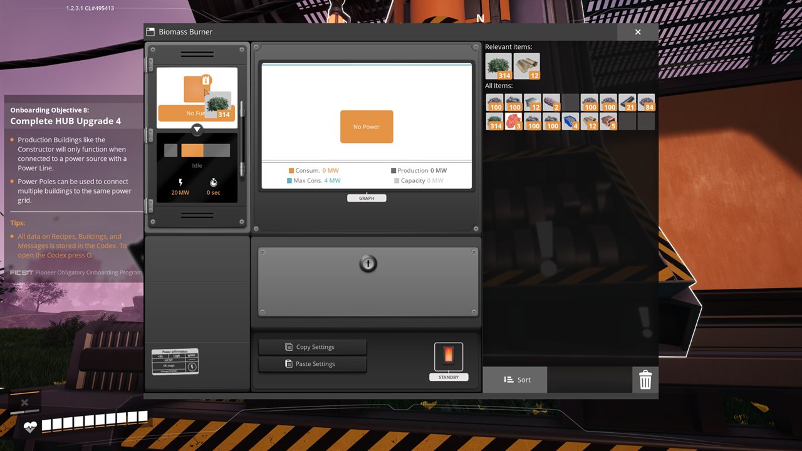Screen dimensions: 802x451
Task: Select the copper-colored stack of 5
Action: click(608, 121)
